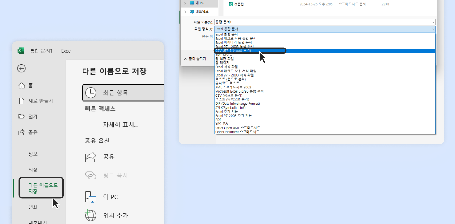Select Excel 97 - 2003 통합 문서 format

click(x=325, y=47)
